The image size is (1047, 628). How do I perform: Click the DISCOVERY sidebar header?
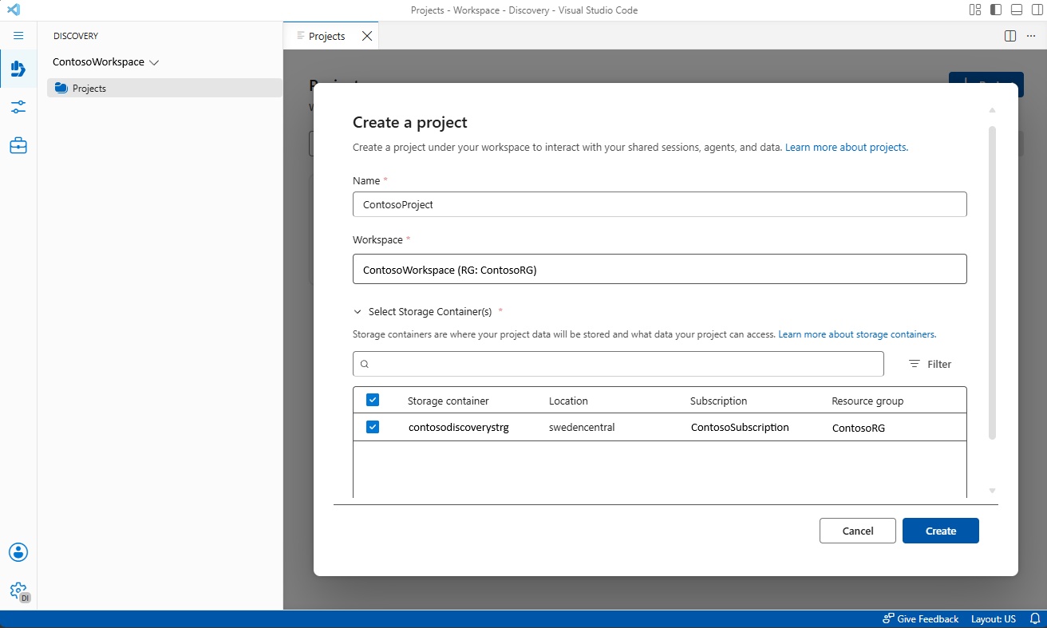pos(76,36)
